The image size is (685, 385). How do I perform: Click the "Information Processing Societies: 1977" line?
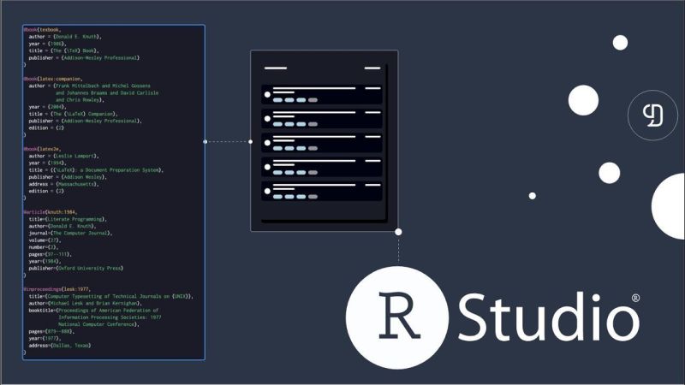[x=110, y=317]
